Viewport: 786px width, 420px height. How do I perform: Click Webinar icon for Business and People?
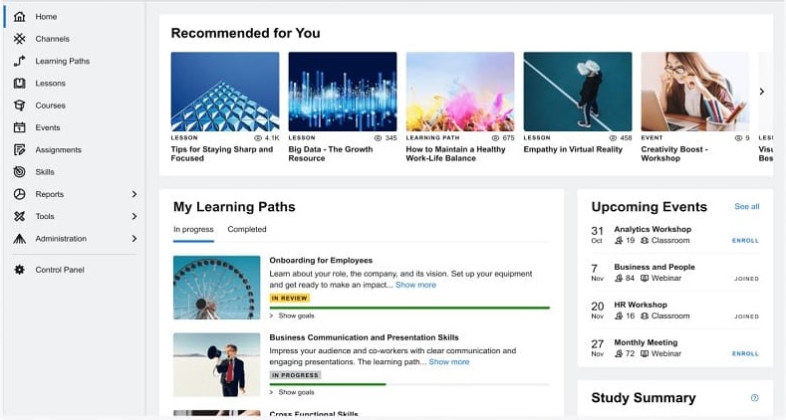(x=645, y=279)
